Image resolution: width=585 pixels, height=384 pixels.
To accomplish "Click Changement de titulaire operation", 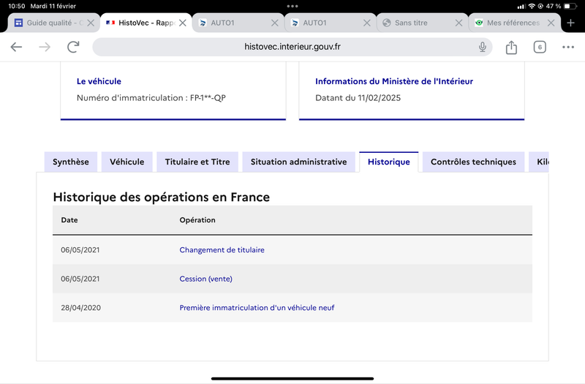I will (222, 250).
